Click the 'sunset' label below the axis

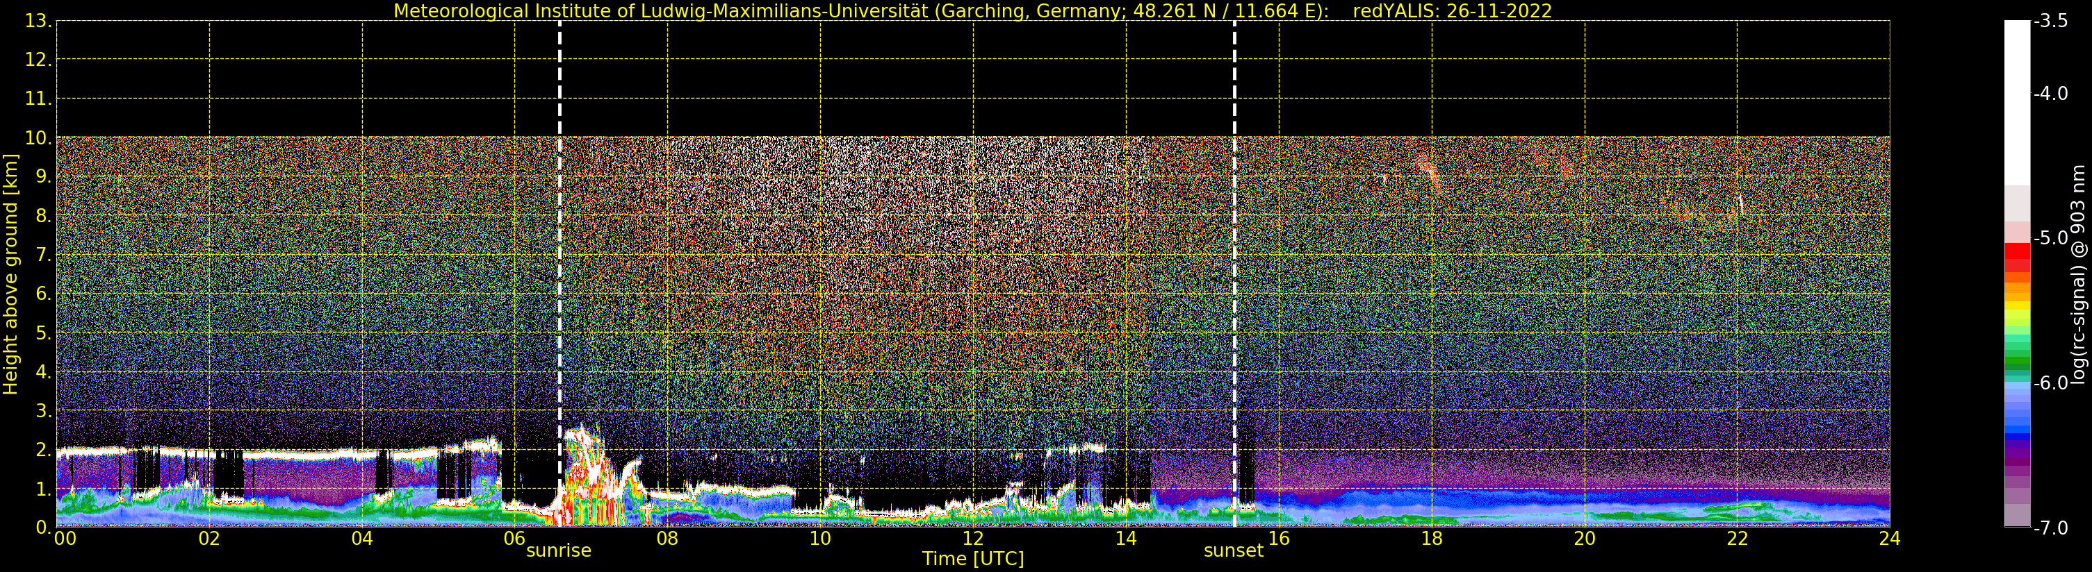point(1234,551)
